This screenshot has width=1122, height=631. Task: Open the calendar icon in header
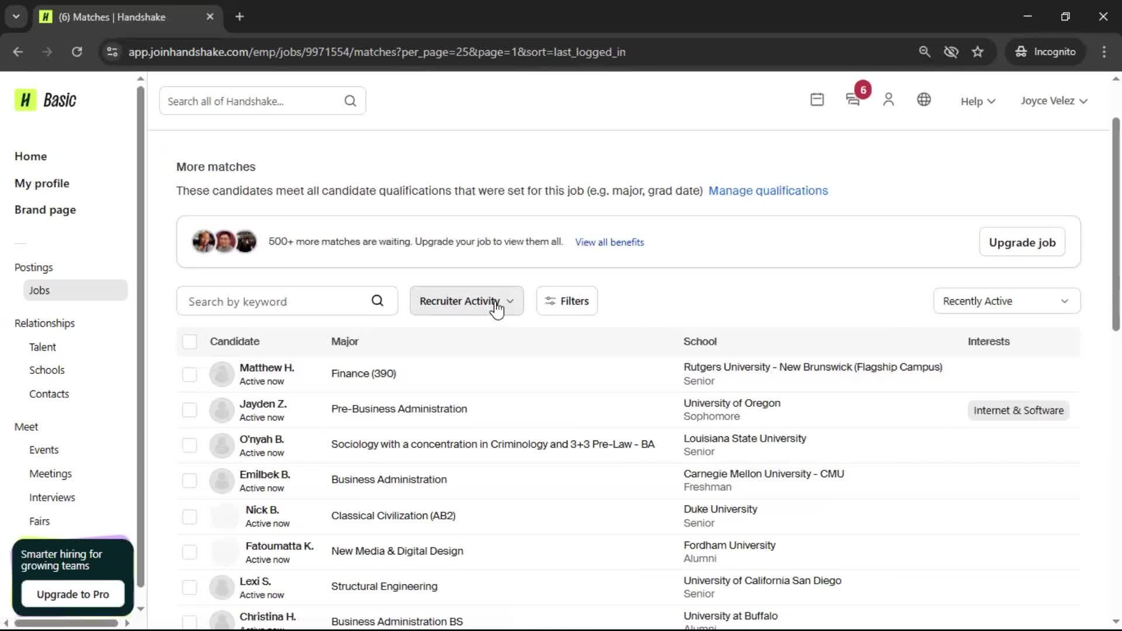(817, 100)
